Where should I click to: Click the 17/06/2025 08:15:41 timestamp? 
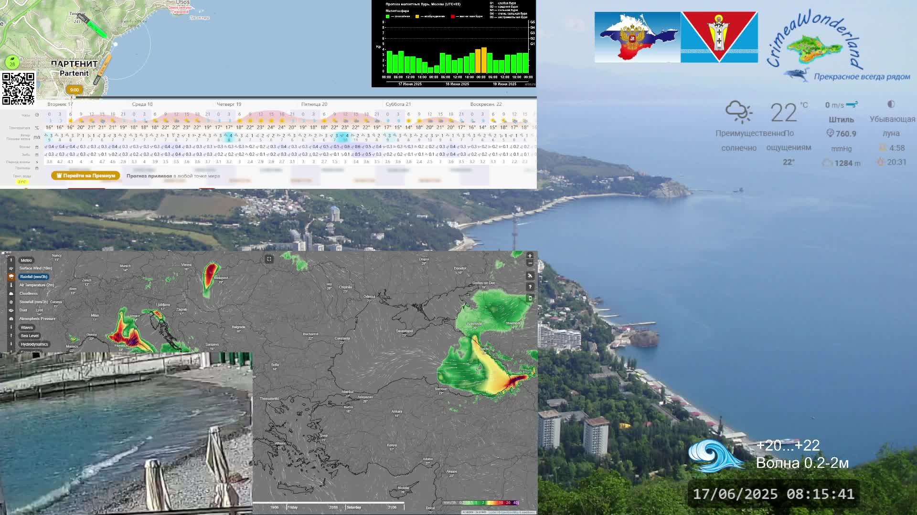774,494
